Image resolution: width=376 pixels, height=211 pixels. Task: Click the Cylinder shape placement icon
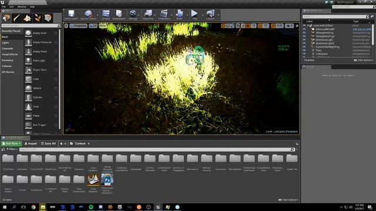pyautogui.click(x=28, y=97)
